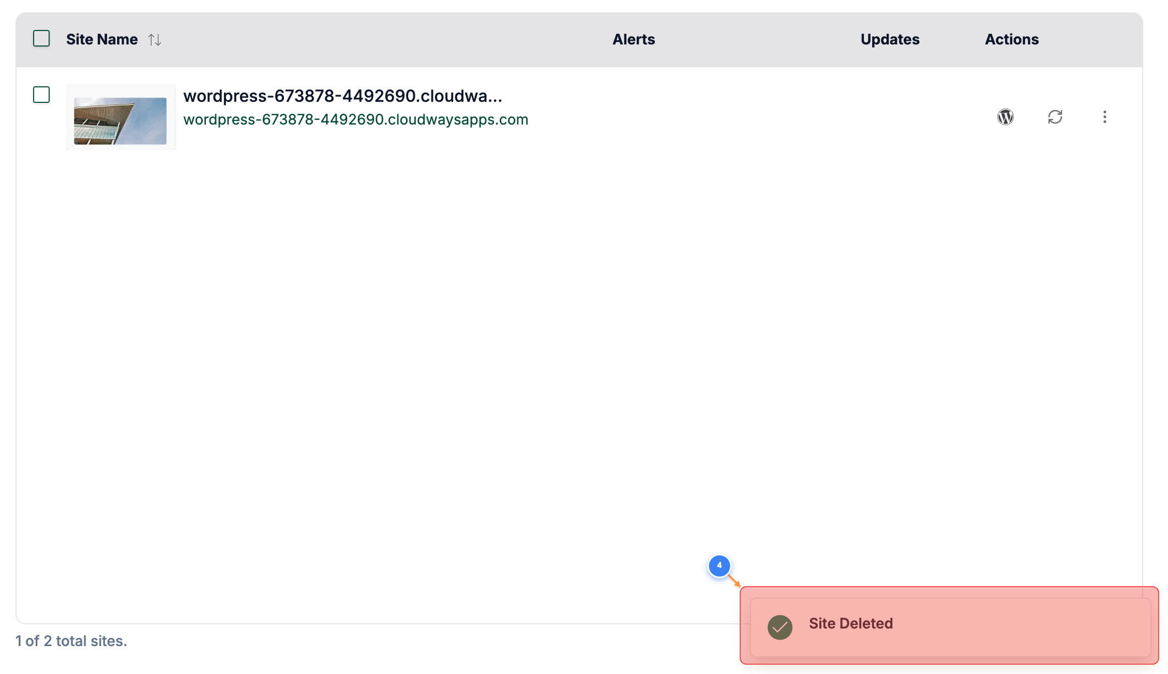Click the blue numbered callout 4

point(720,566)
